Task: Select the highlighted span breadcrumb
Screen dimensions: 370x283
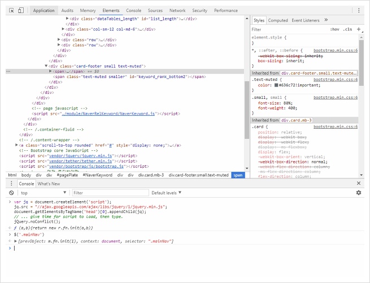Action: (x=238, y=175)
